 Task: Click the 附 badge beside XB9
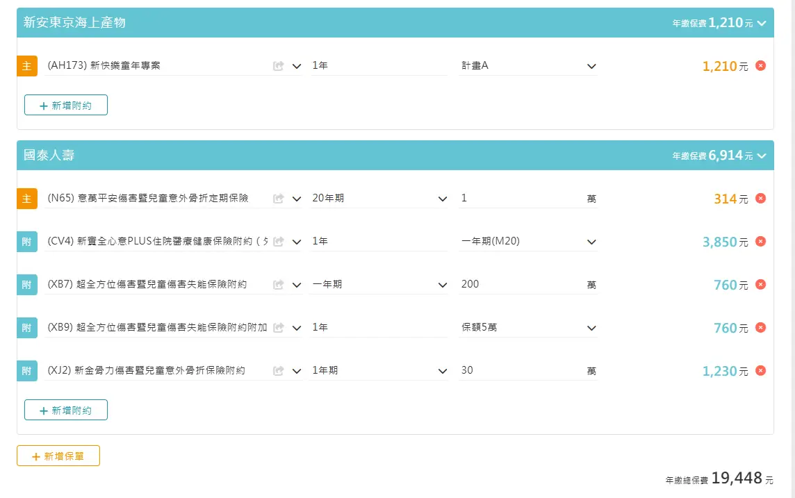tap(27, 328)
